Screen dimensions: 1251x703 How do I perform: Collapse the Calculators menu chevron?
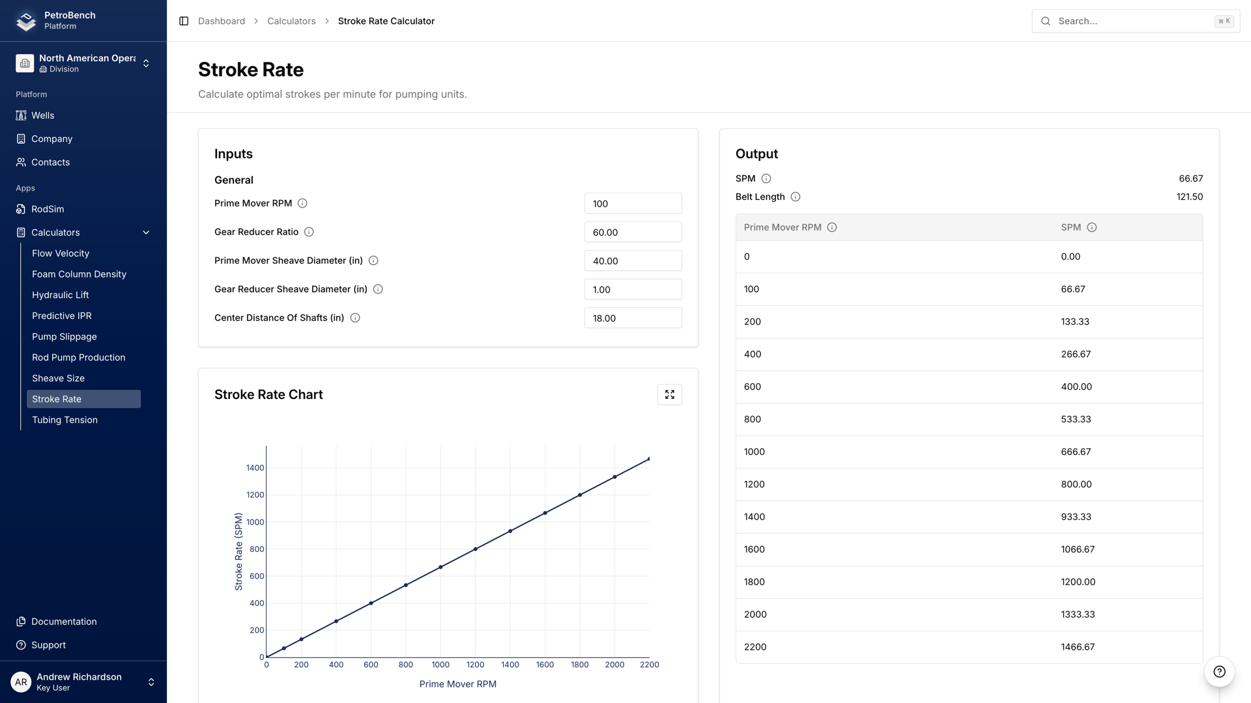[x=146, y=232]
